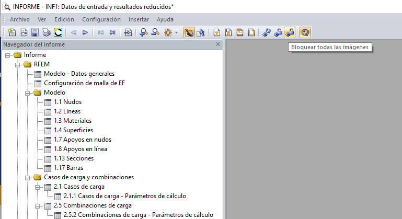This screenshot has width=402, height=219.
Task: Zoom in with magnifier plus icon
Action: pos(144,32)
